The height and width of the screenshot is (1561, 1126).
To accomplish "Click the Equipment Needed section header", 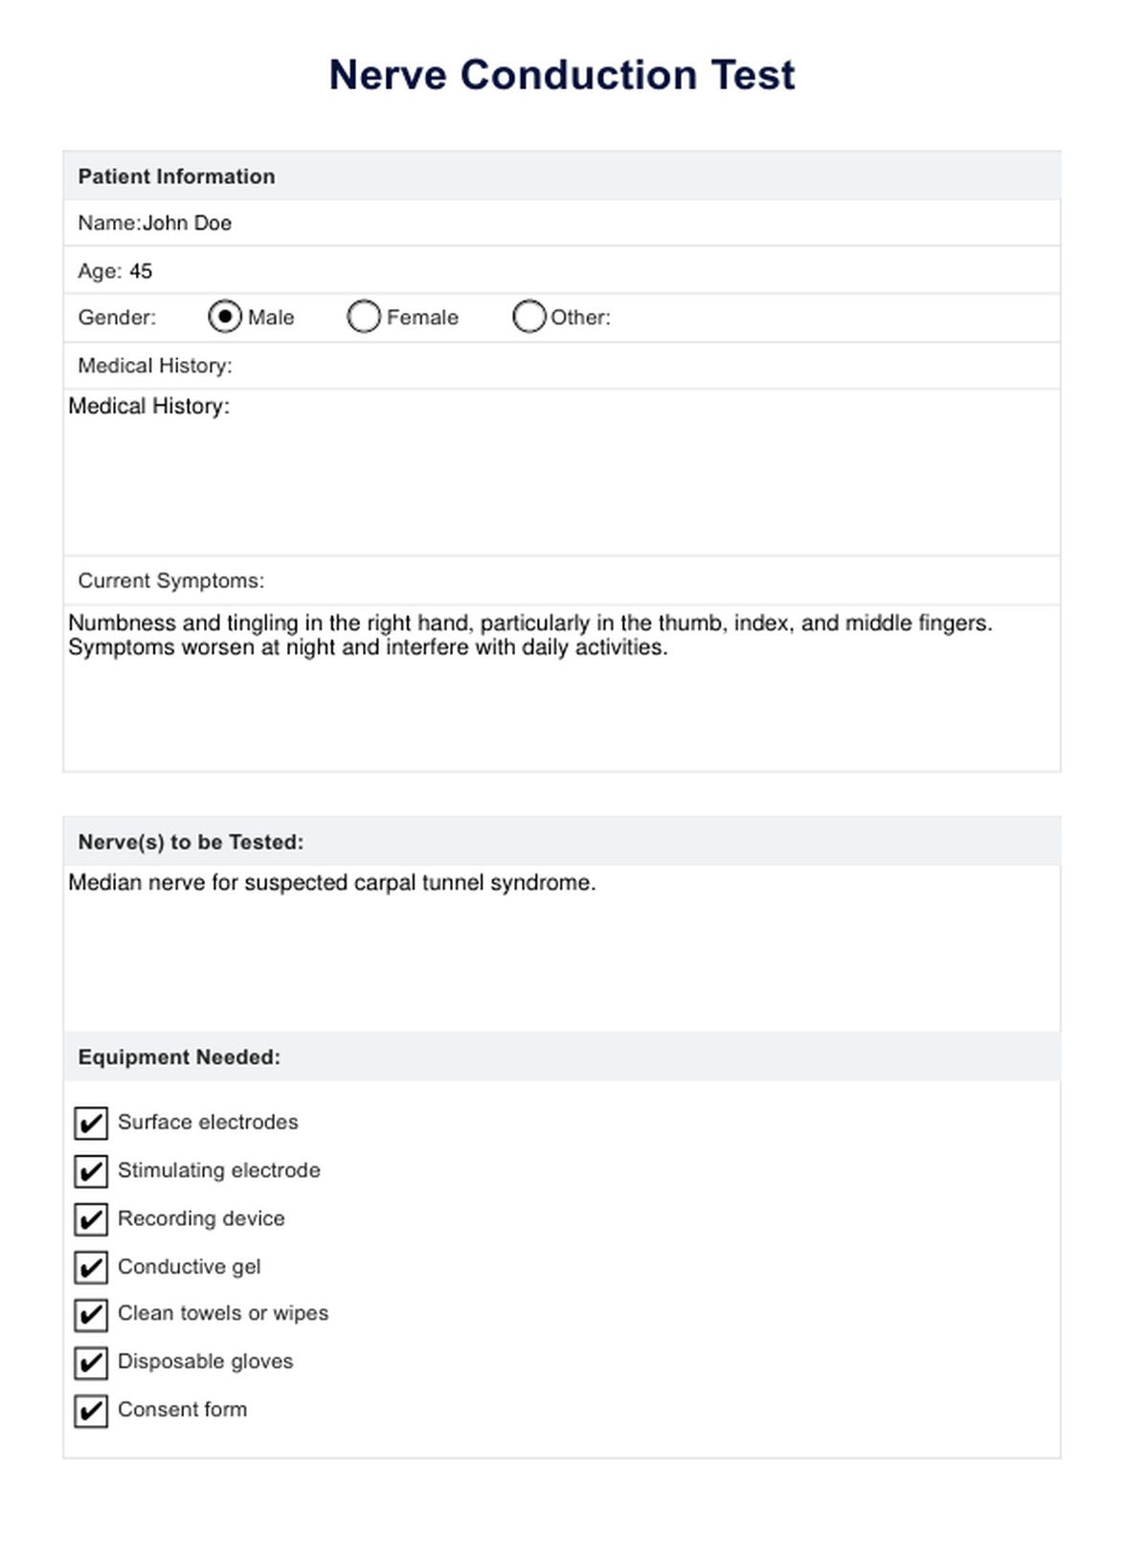I will (x=179, y=1057).
